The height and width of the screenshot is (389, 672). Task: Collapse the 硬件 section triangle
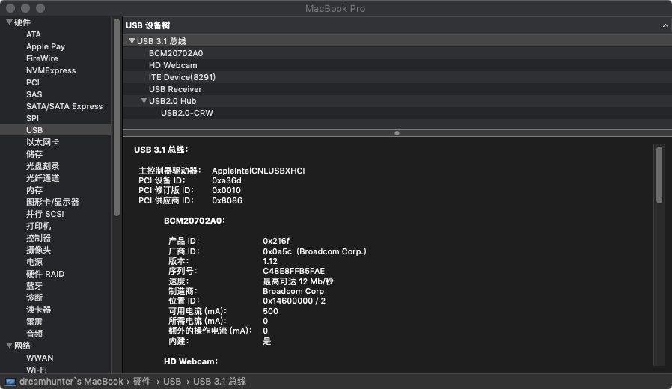point(9,22)
